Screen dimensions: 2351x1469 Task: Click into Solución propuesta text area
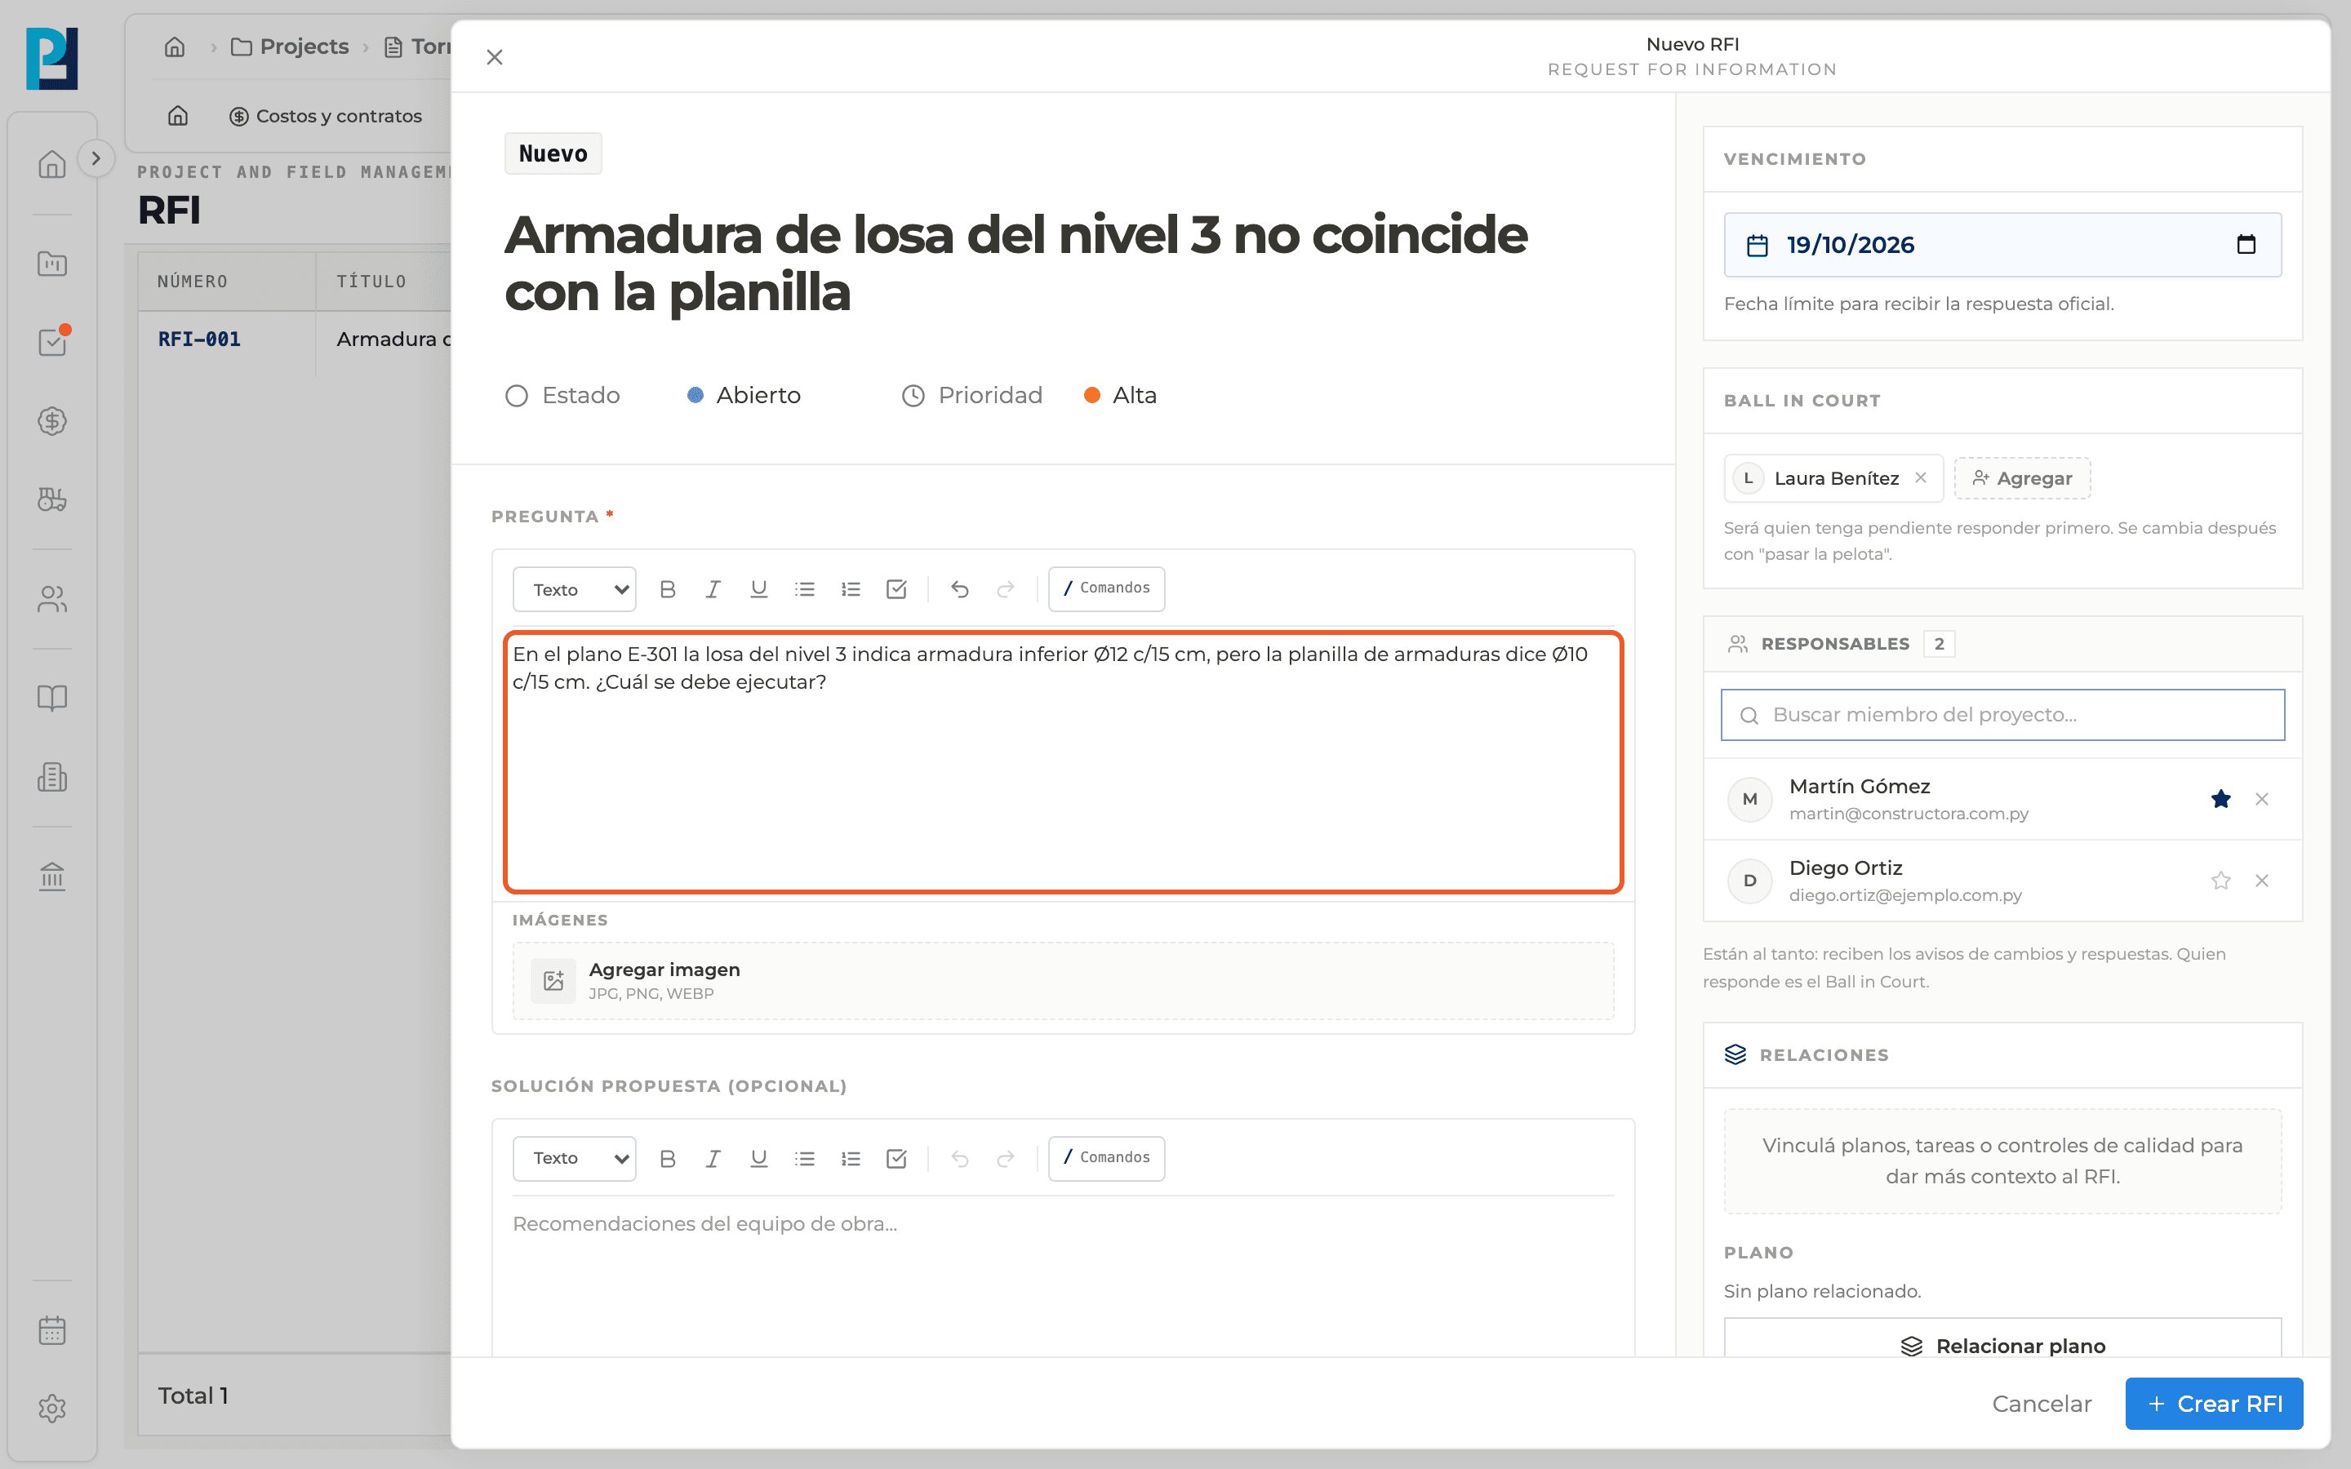point(1063,1276)
